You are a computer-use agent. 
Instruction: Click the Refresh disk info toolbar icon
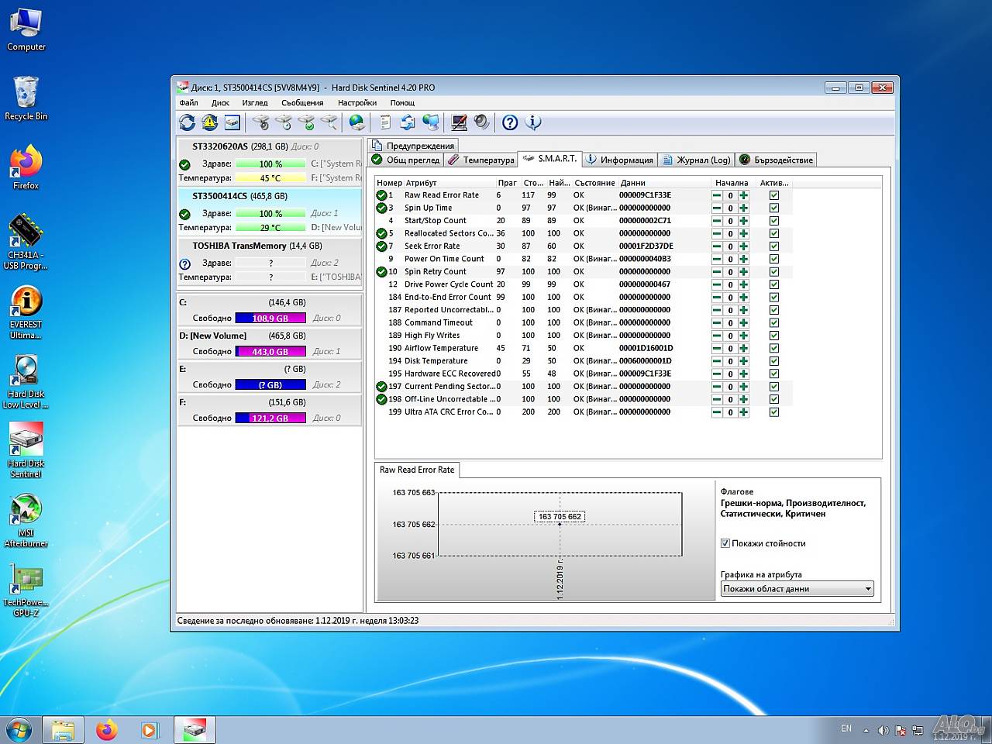pos(187,122)
